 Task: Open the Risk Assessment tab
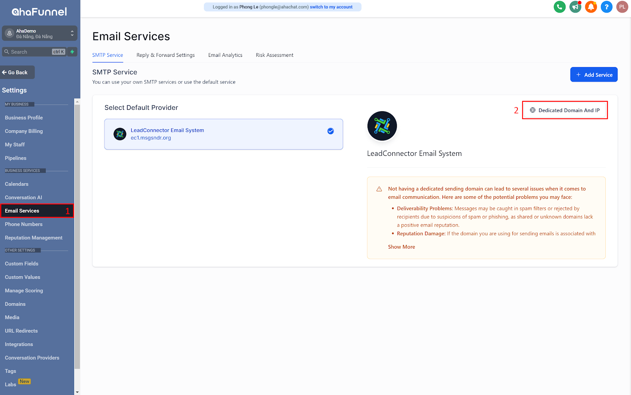click(274, 55)
